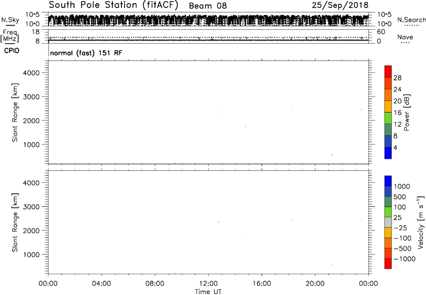Click the orange data point near 15:00 in power panel
The image size is (426, 295).
[x=245, y=127]
